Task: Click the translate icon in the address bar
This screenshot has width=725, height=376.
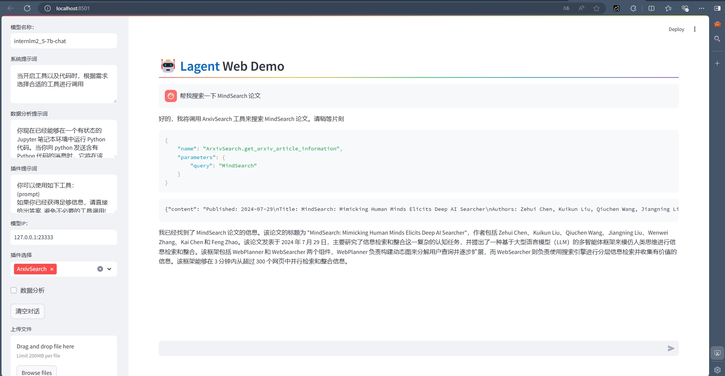Action: pos(565,8)
